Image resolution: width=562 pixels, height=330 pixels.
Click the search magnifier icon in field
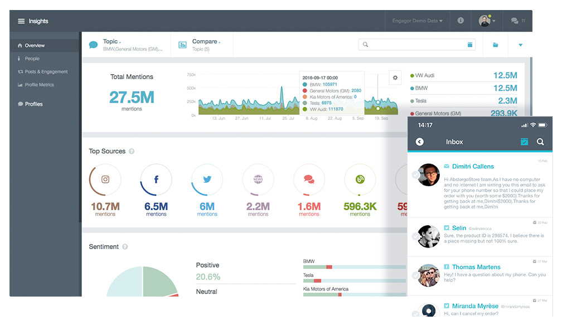[365, 45]
